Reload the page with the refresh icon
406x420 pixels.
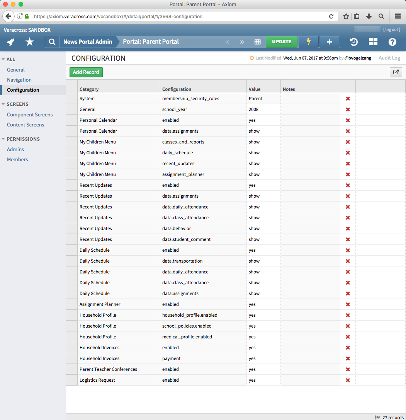[331, 16]
